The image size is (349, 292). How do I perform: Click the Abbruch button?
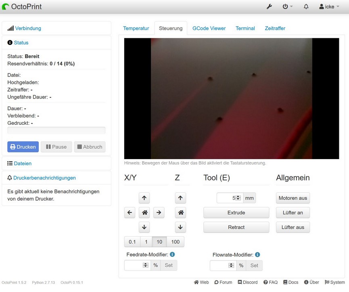[90, 147]
